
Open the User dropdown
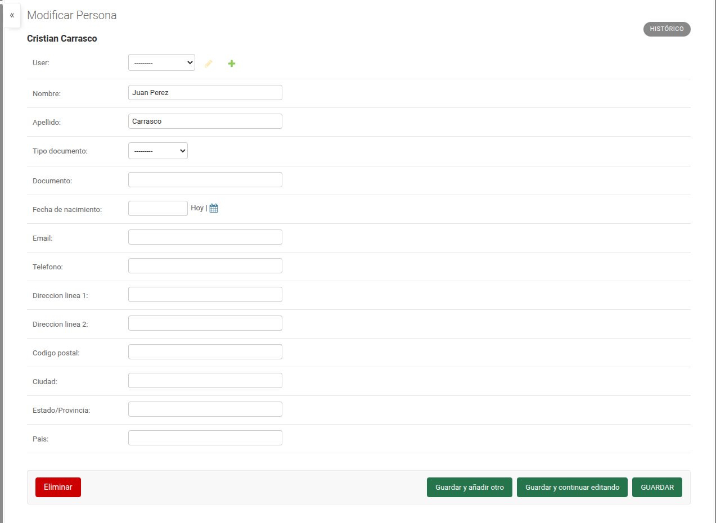161,62
